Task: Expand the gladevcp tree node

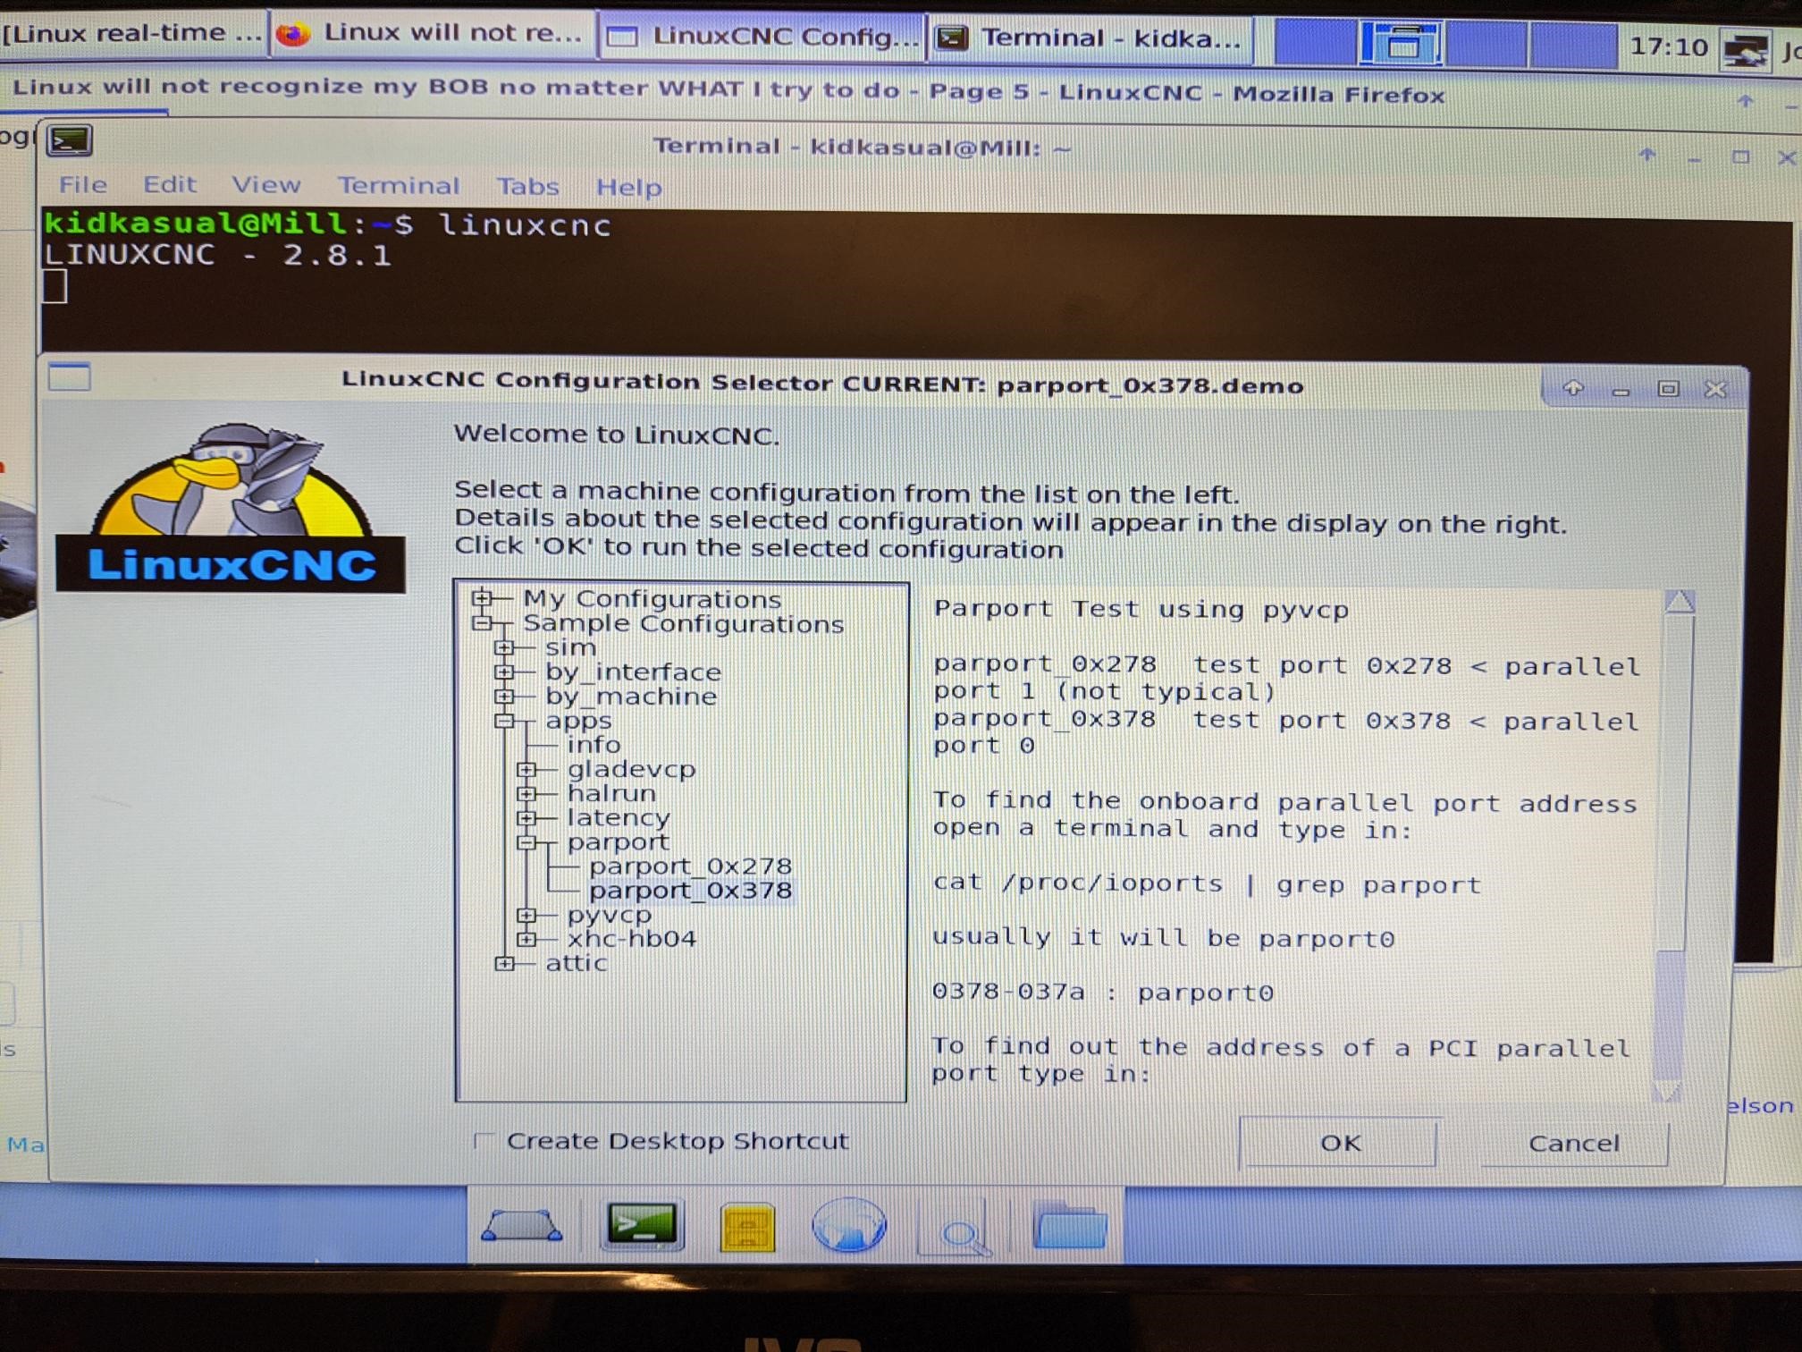Action: point(526,768)
